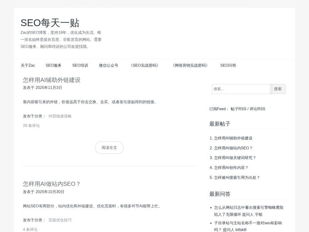Open category 页面优化技巧
Image resolution: width=309 pixels, height=232 pixels.
[60, 220]
